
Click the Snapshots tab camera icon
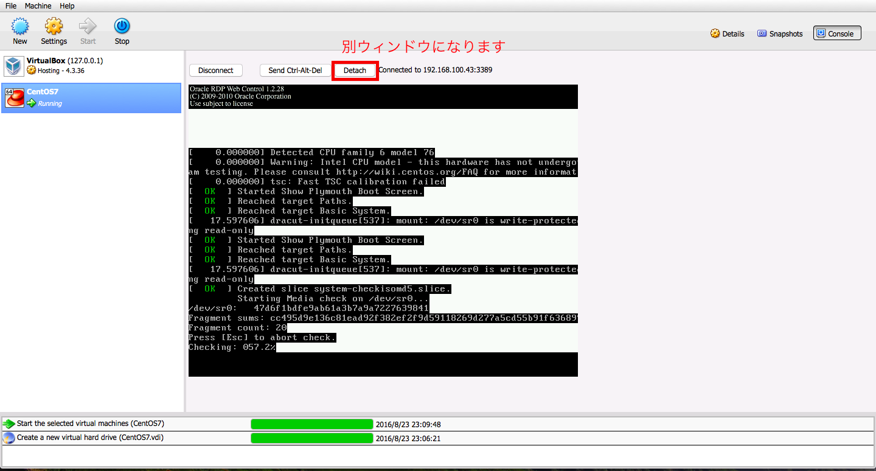[x=762, y=33]
